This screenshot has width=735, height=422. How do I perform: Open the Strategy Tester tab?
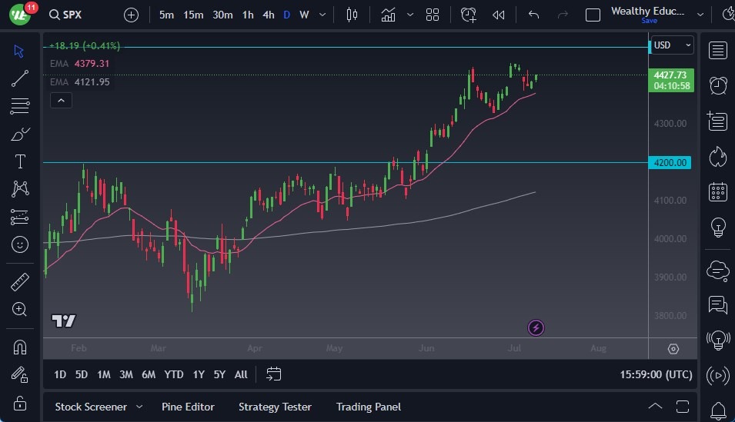(275, 407)
